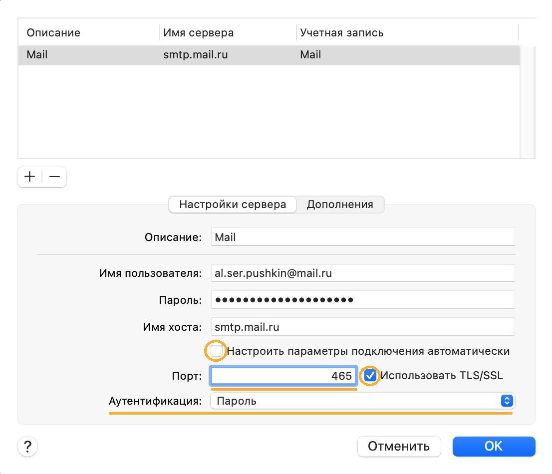Click the Имя пользователя email field

coord(363,273)
